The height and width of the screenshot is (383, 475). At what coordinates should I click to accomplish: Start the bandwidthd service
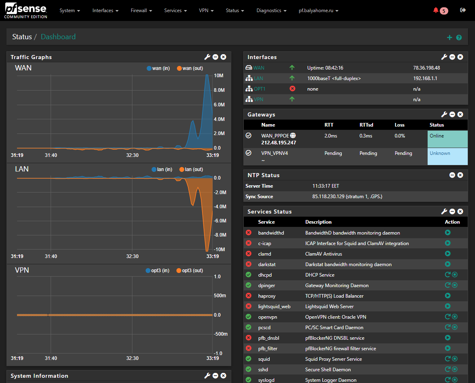click(x=447, y=233)
